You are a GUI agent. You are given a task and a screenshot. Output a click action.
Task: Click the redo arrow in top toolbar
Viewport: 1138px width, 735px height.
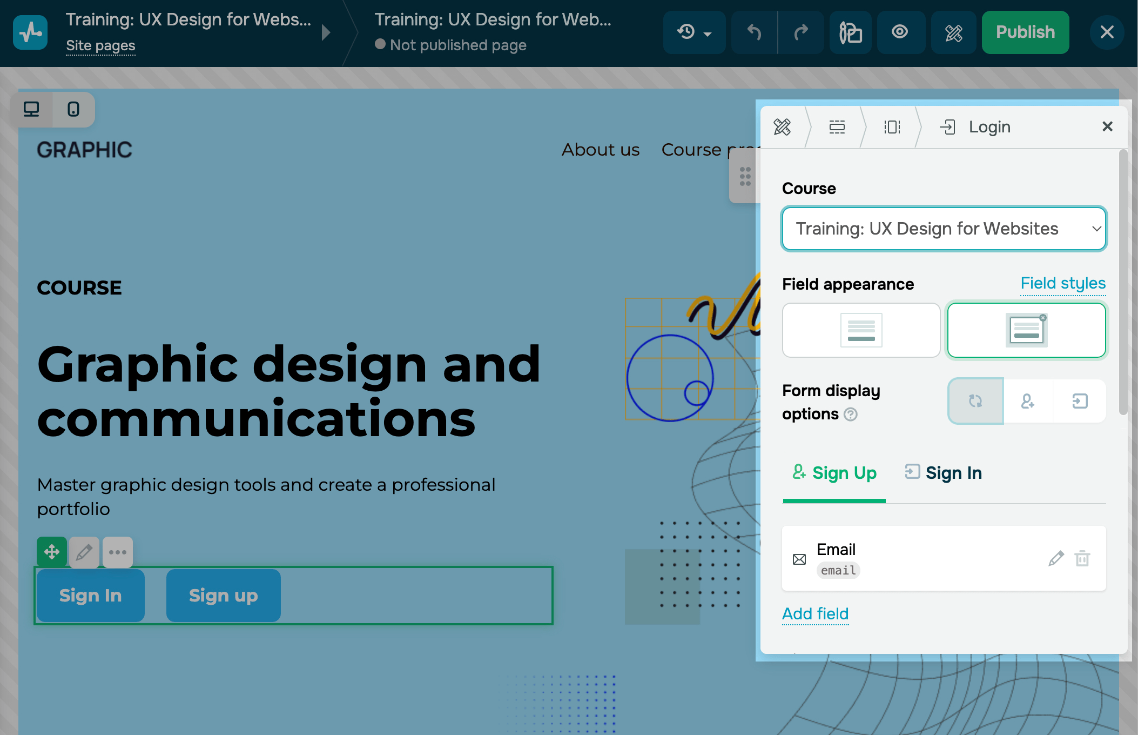point(801,32)
